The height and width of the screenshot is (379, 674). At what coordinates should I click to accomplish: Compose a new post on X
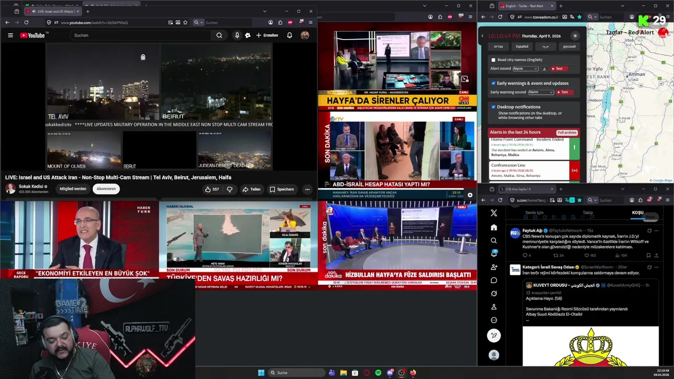point(493,335)
